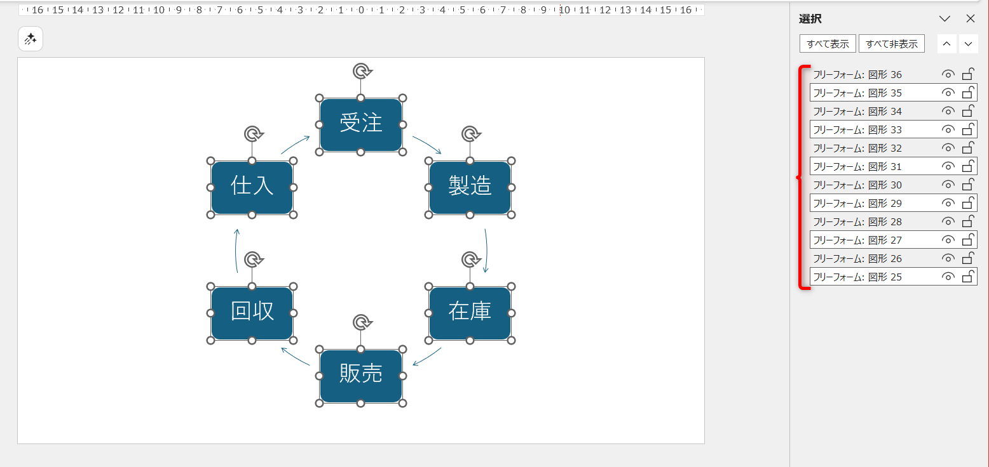
Task: Click the 受注 shape on the slide
Action: point(361,125)
